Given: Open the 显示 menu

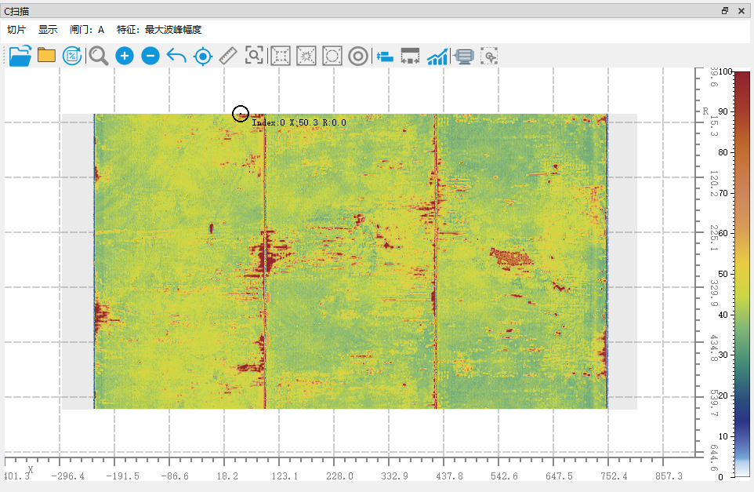Looking at the screenshot, I should (x=48, y=30).
